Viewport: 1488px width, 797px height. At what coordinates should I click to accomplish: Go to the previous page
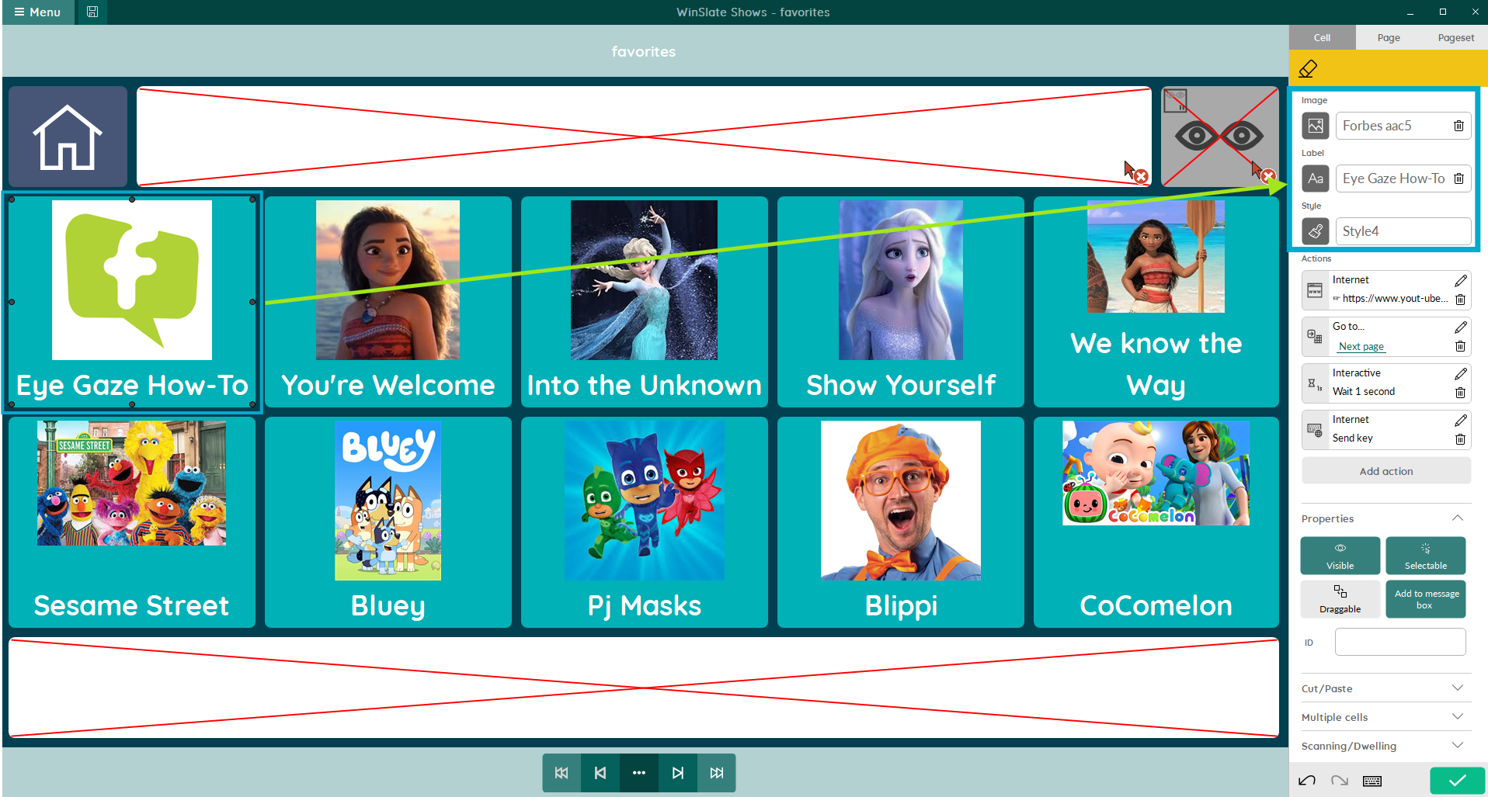tap(600, 773)
